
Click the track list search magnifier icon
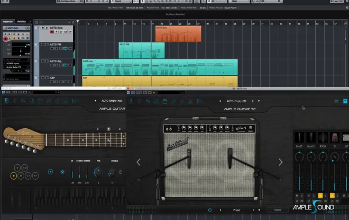73,23
